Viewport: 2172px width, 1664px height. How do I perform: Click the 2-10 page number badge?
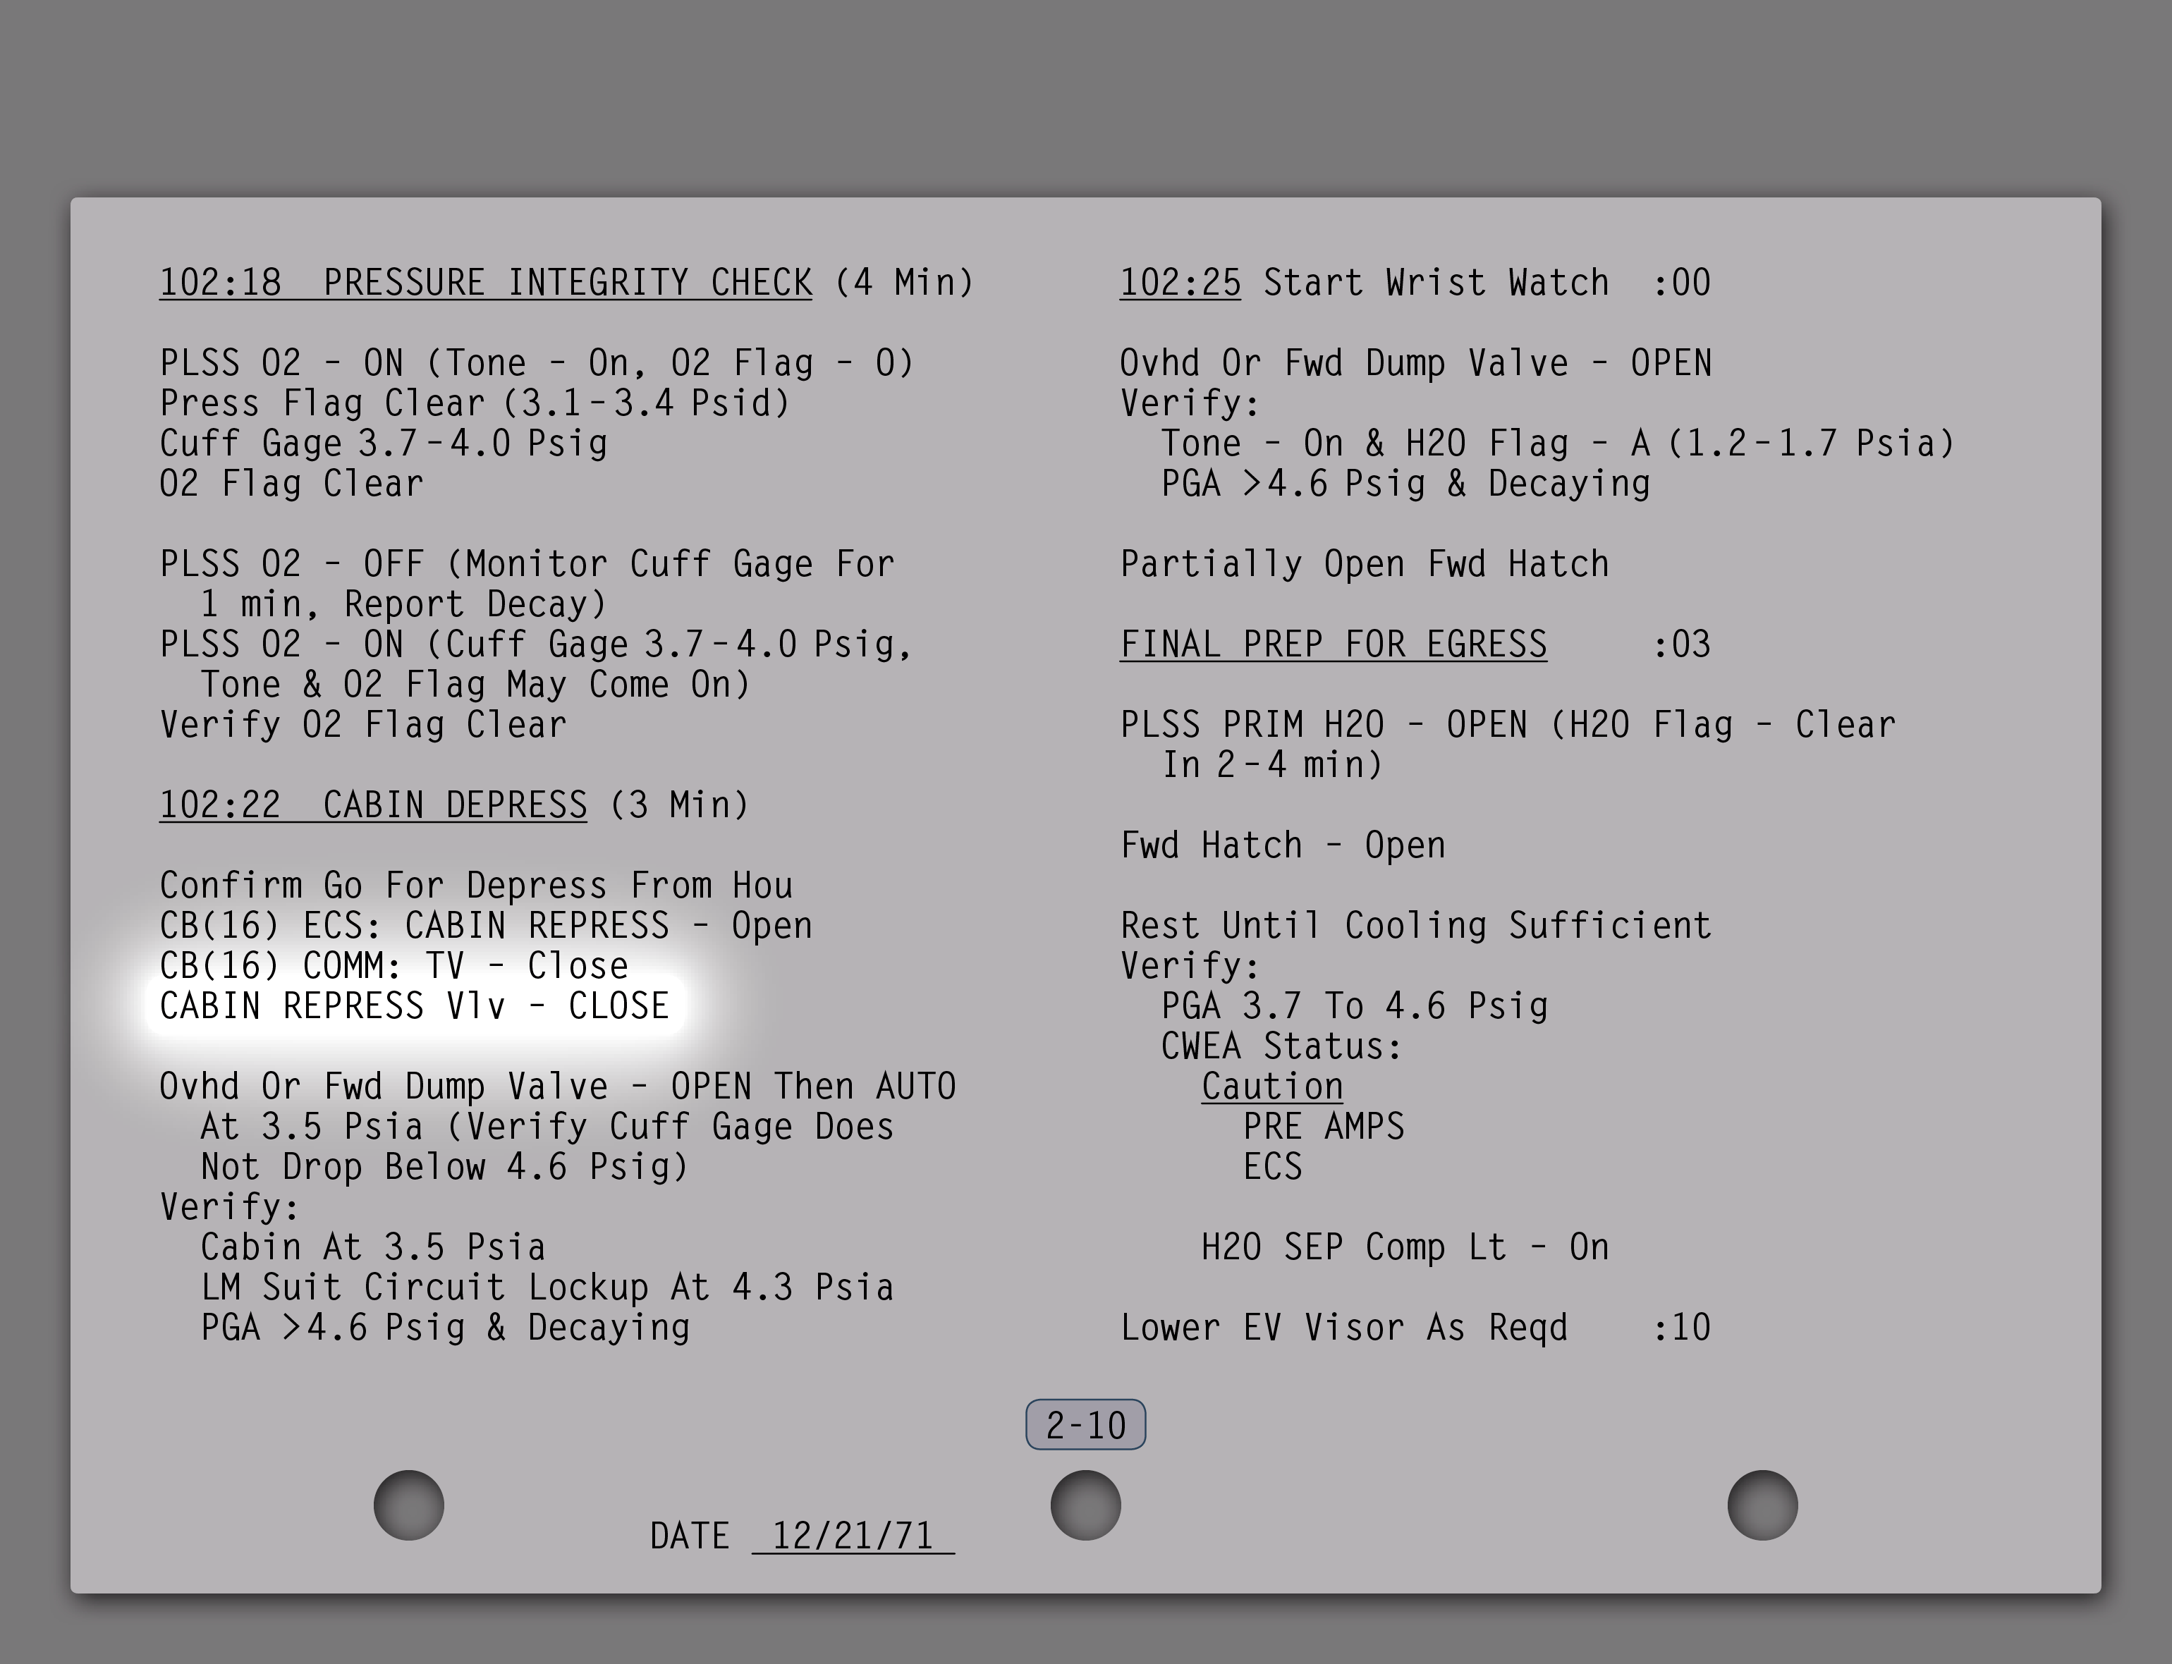pyautogui.click(x=1085, y=1424)
